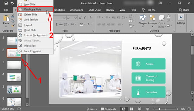The height and width of the screenshot is (111, 194).
Task: Toggle the Notes pane
Action: [x=92, y=109]
